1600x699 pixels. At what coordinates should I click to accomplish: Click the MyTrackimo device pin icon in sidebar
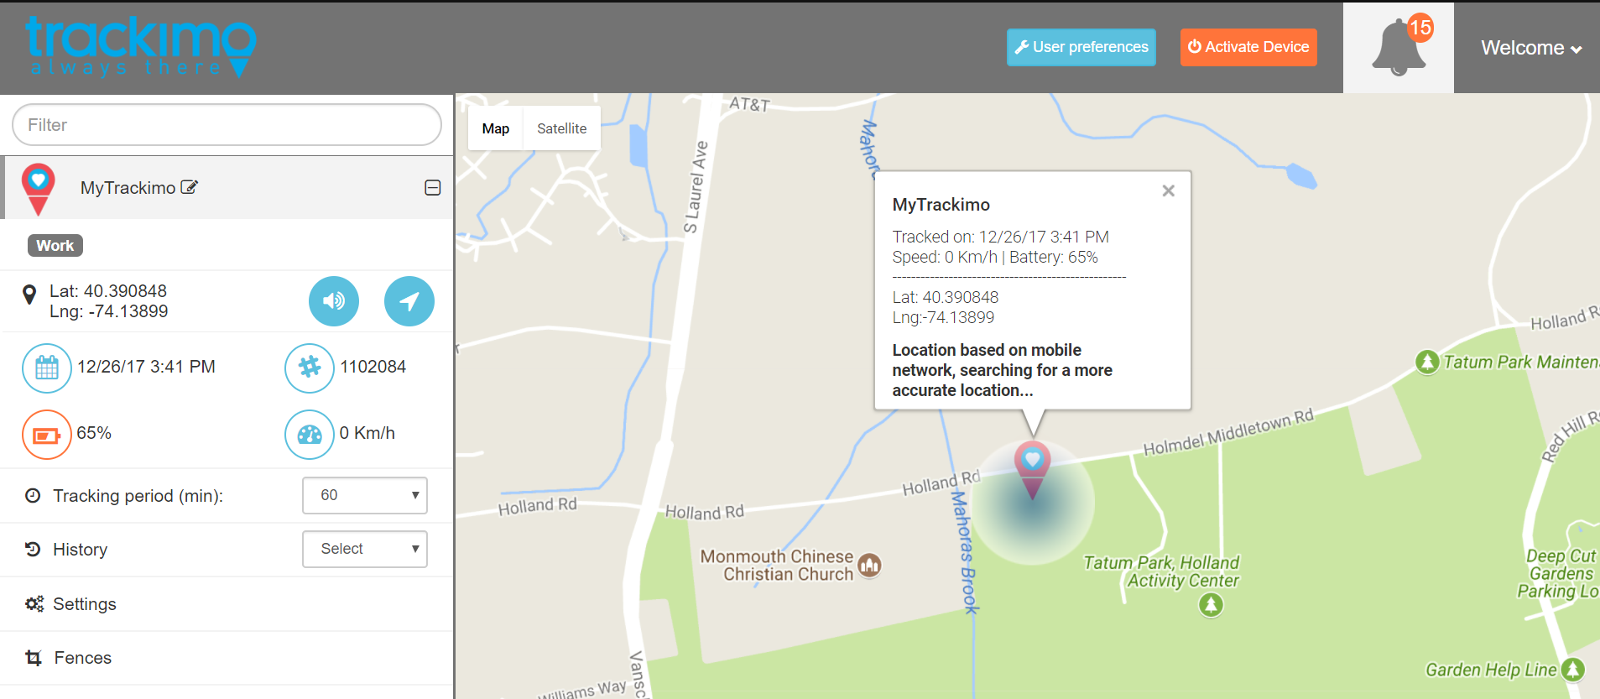[x=38, y=190]
